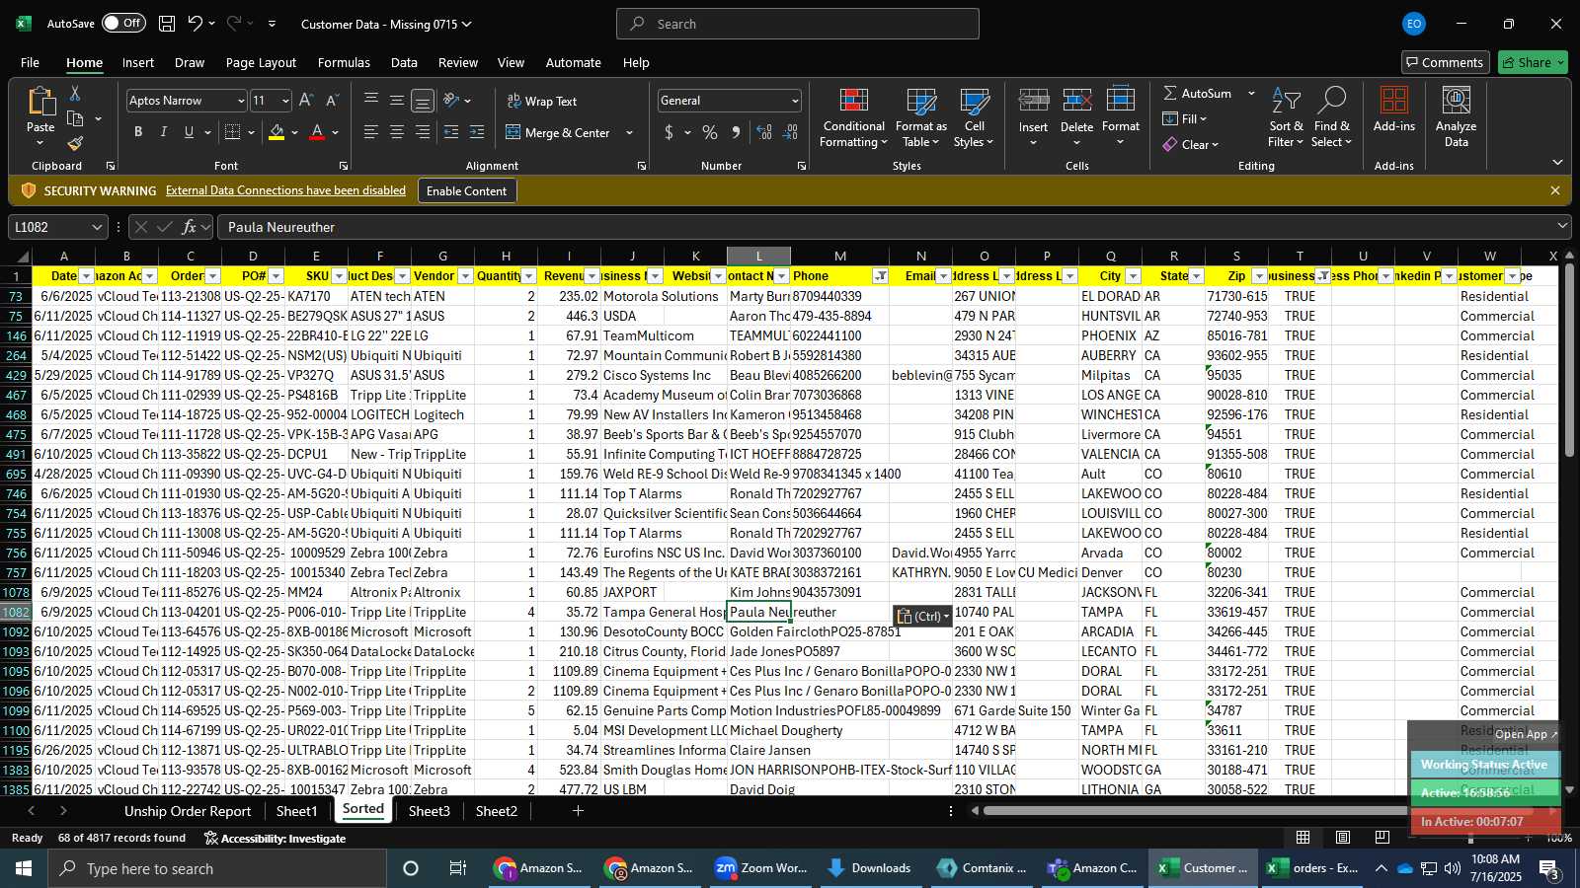Increase font size with larger A icon
Screen dimensions: 1580x888
(306, 101)
